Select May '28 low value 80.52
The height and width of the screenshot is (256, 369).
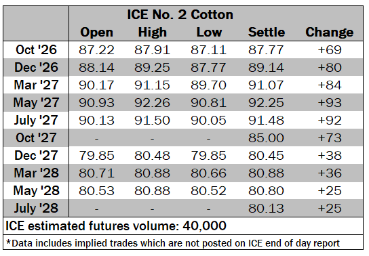(208, 191)
